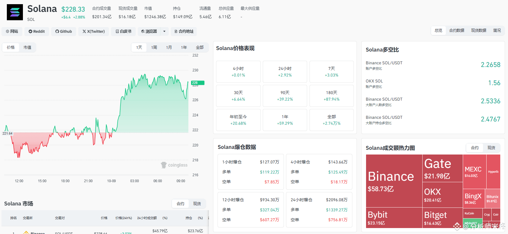508x234 pixels.
Task: Expand the 浏览器 dropdown arrow
Action: coord(164,31)
